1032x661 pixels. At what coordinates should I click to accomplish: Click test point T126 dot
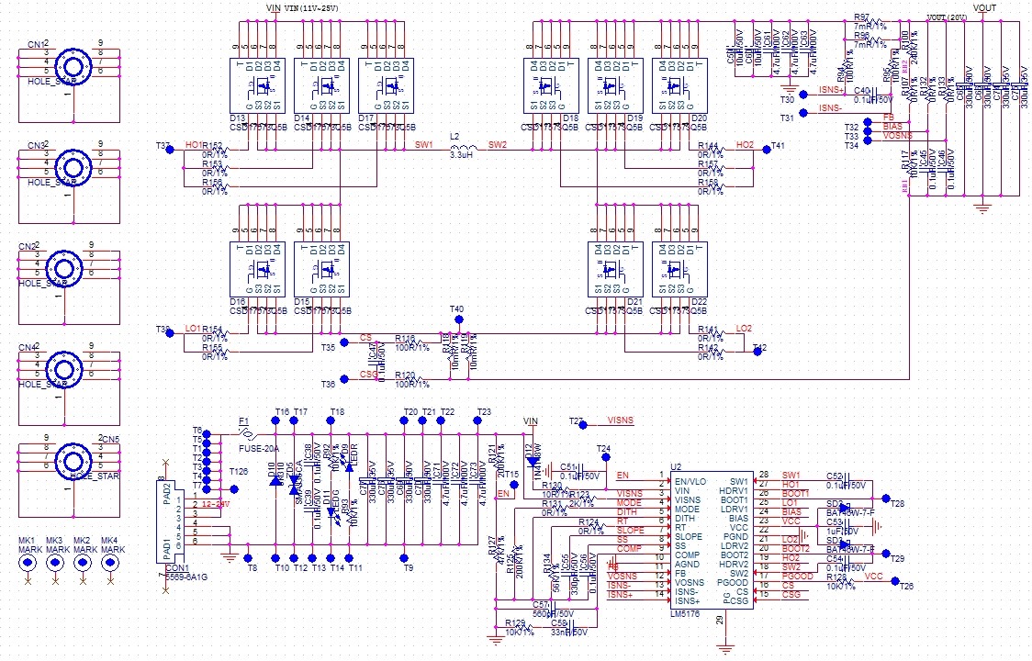point(234,489)
